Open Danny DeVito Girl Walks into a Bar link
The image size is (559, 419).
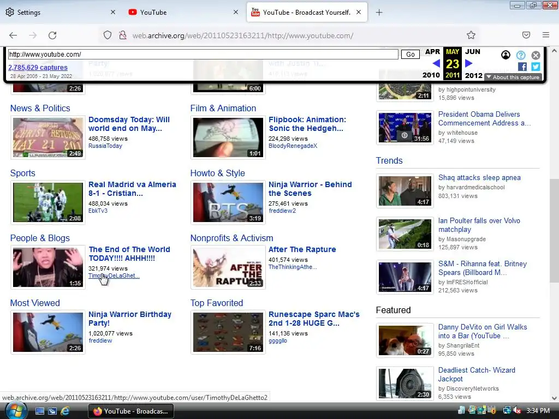coord(483,331)
